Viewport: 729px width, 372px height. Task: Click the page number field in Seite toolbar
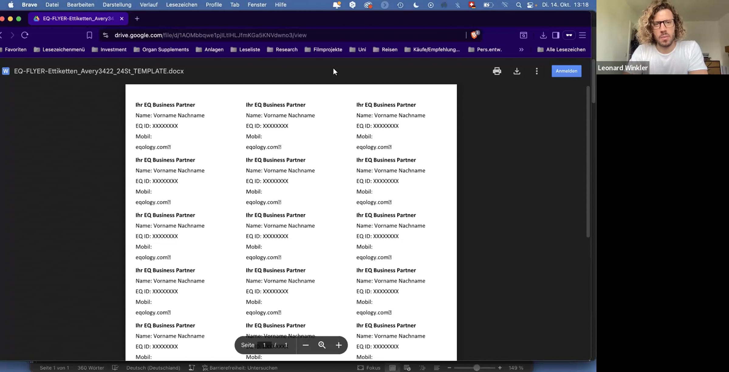[264, 345]
